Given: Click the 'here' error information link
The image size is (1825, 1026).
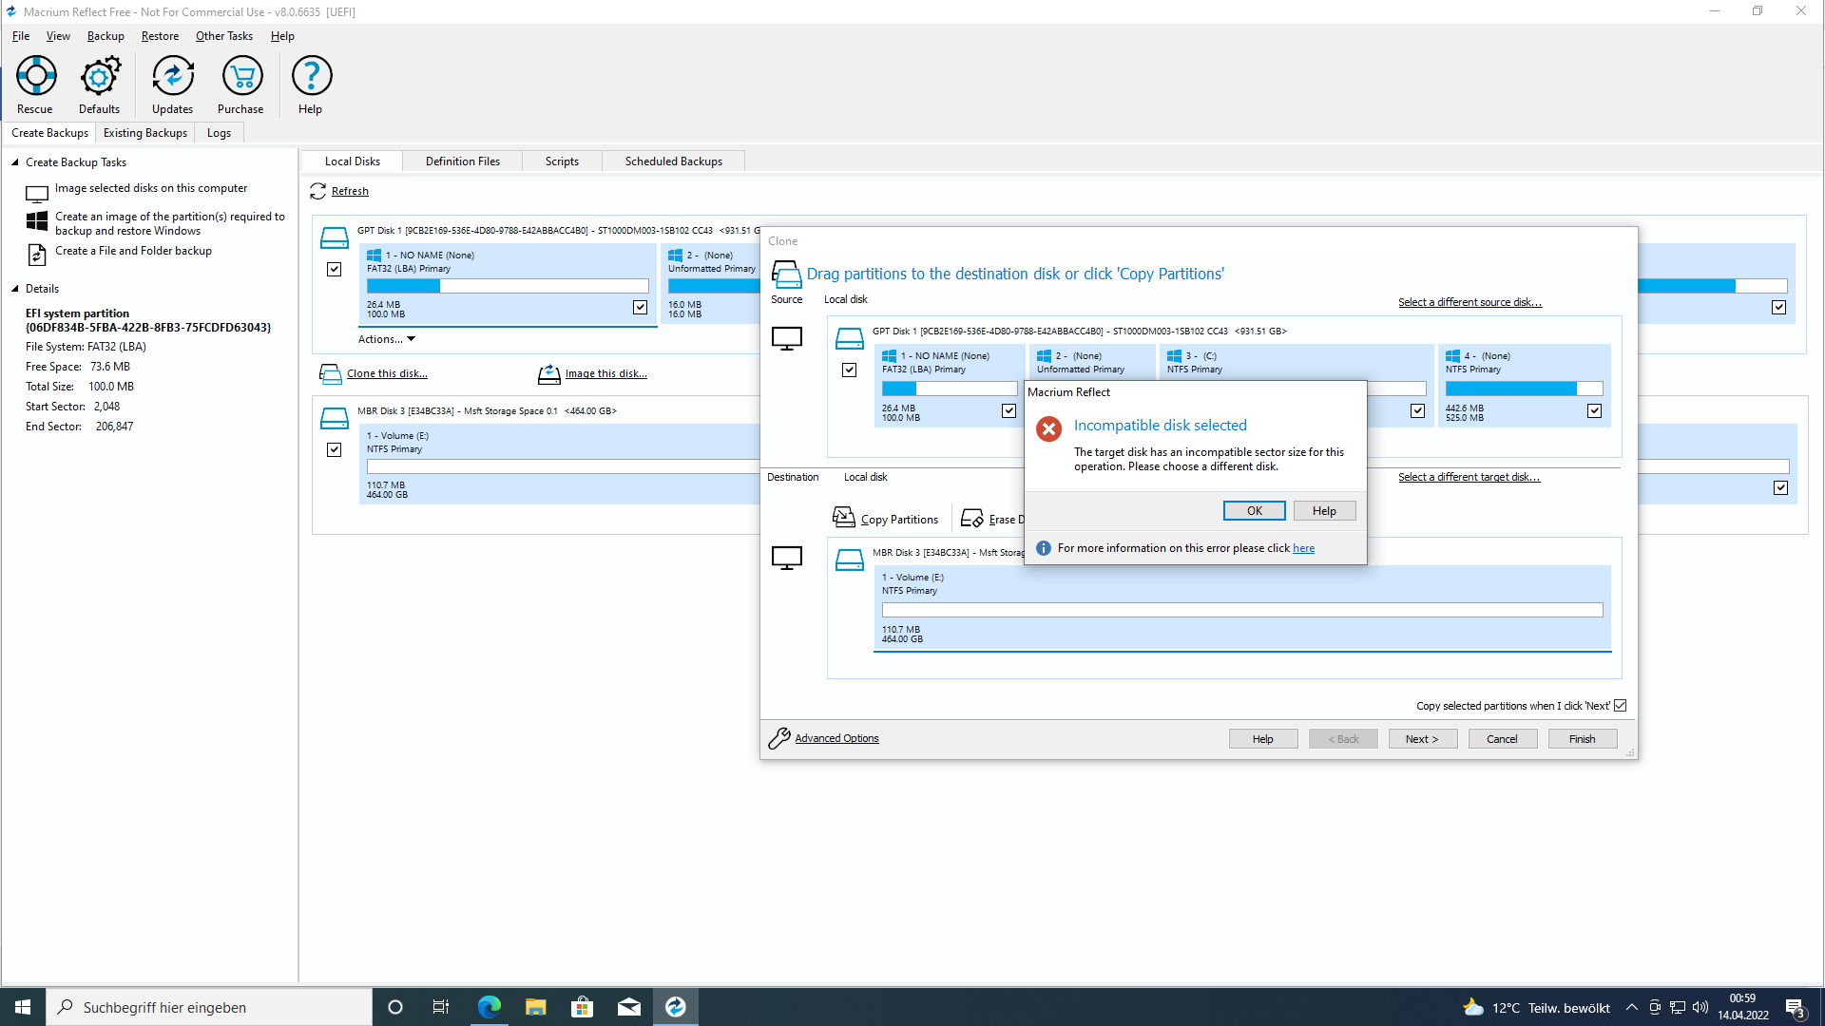Looking at the screenshot, I should (x=1303, y=548).
